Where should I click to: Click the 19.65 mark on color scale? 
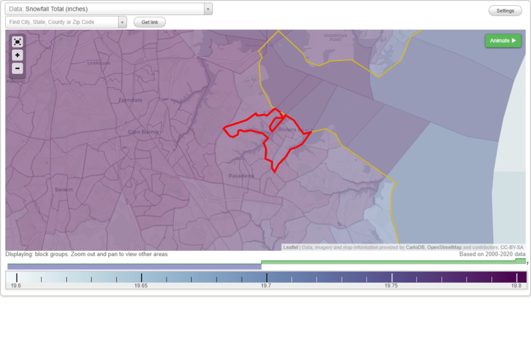pos(141,286)
